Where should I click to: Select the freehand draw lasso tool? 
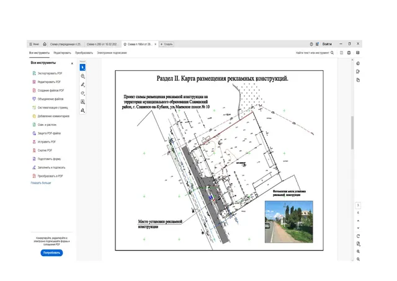(83, 93)
